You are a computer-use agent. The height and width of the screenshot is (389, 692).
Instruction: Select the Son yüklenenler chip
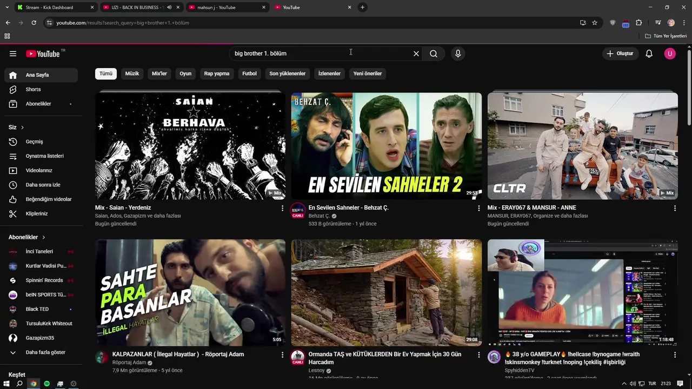pos(288,73)
